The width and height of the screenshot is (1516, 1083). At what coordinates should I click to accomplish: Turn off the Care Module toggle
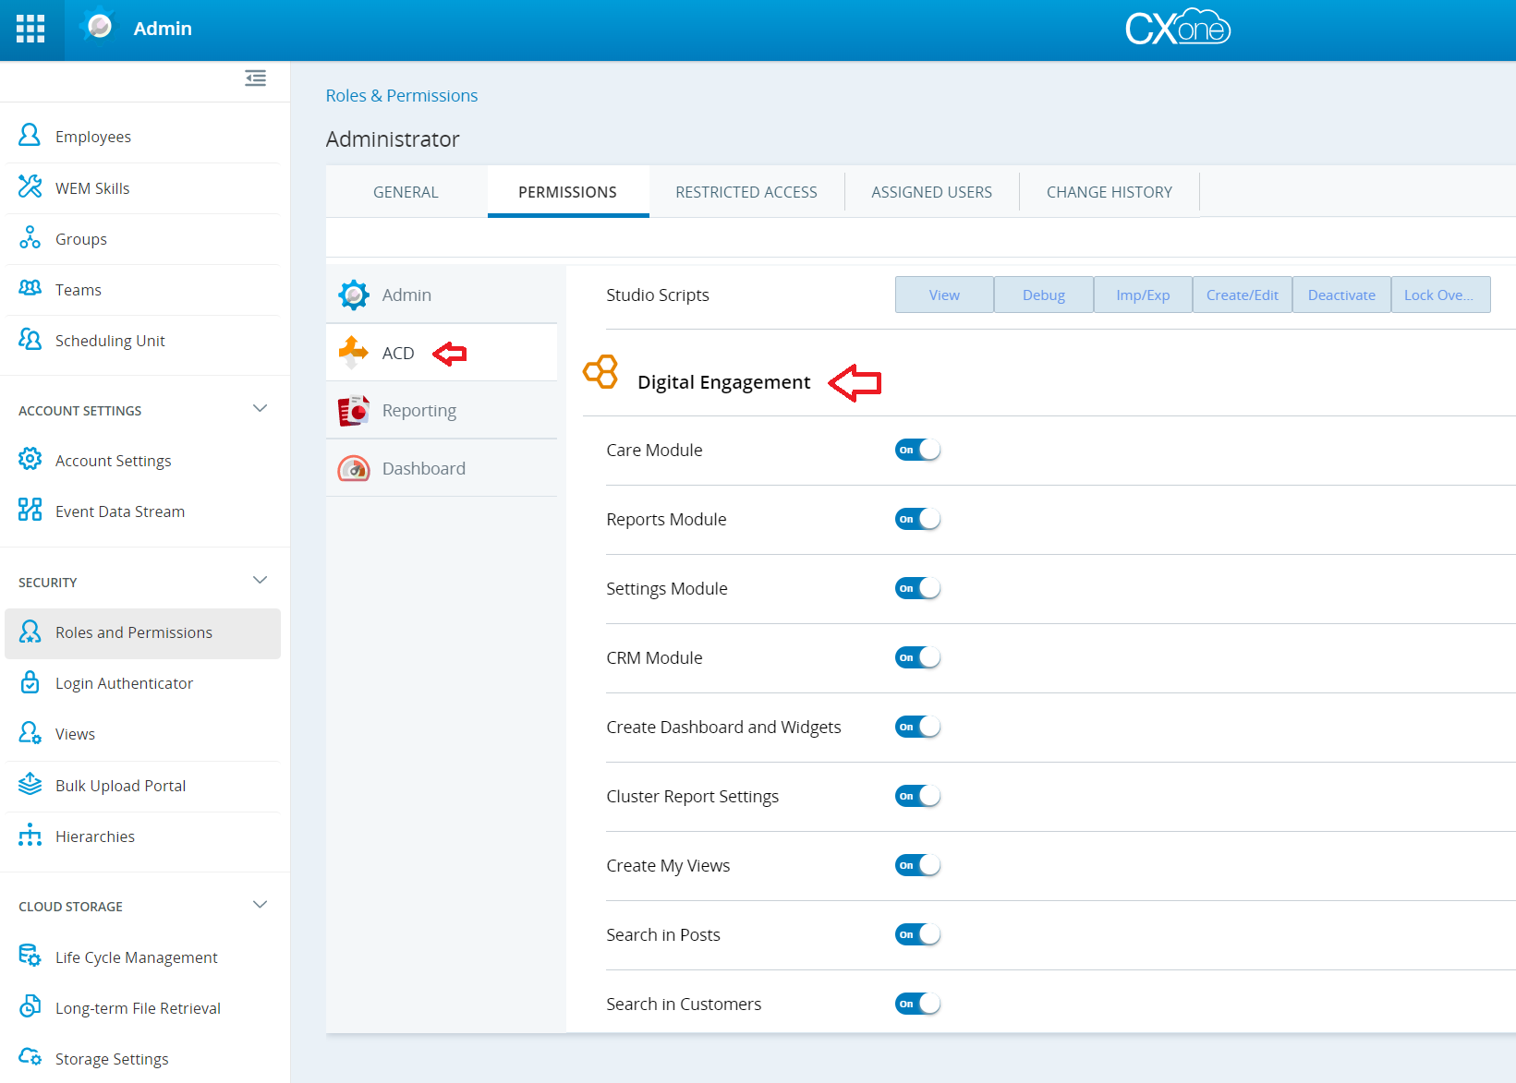(917, 450)
